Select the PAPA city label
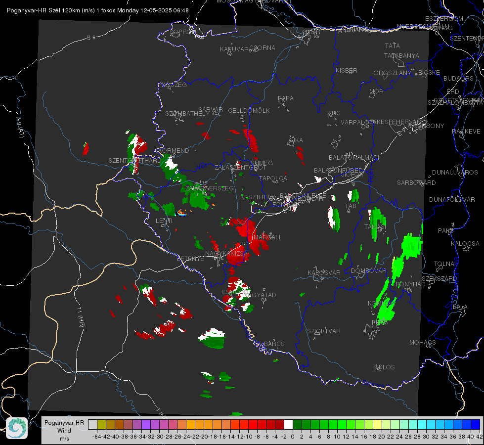 (286, 98)
